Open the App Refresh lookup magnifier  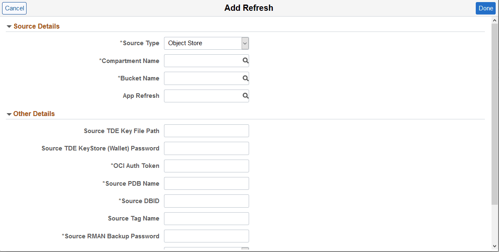[x=245, y=96]
